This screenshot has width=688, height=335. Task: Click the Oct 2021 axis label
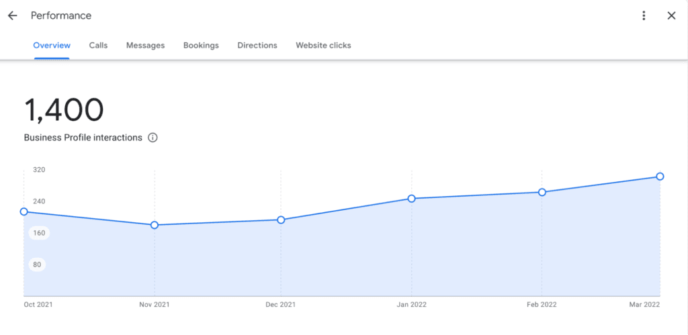click(38, 304)
